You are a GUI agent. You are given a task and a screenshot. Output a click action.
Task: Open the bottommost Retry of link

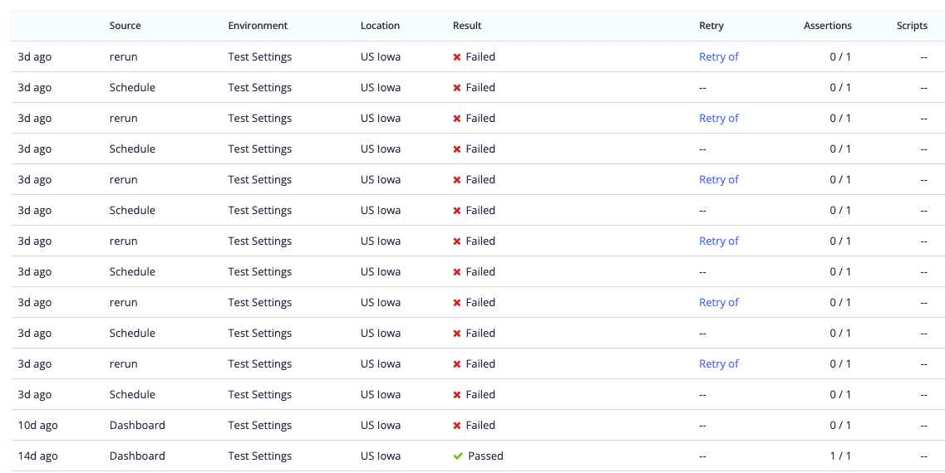(718, 364)
